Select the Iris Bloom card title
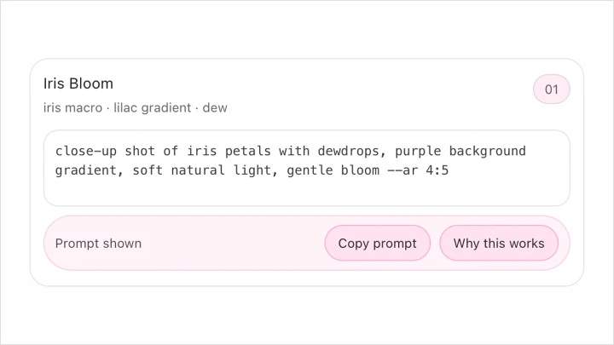The height and width of the screenshot is (345, 614). pyautogui.click(x=78, y=83)
